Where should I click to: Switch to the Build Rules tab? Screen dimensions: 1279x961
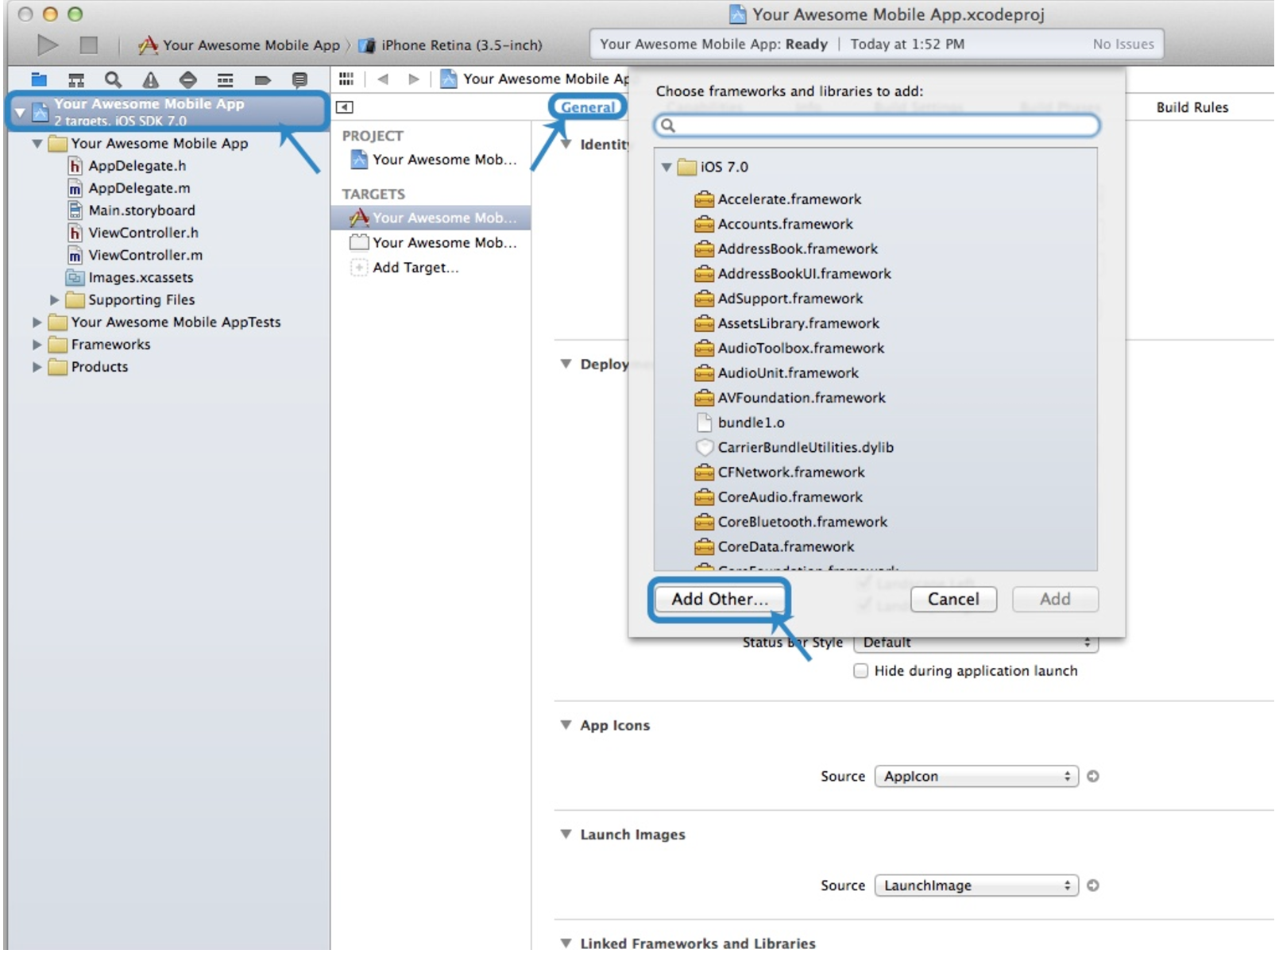pyautogui.click(x=1192, y=107)
